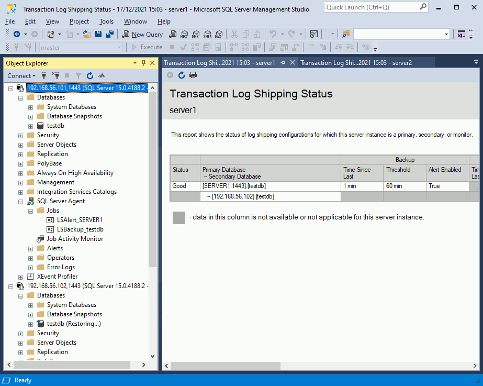Open the Project menu

point(79,21)
